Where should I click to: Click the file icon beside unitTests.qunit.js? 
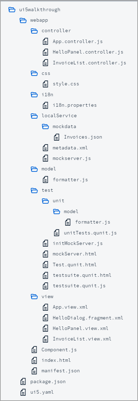tap(57, 233)
